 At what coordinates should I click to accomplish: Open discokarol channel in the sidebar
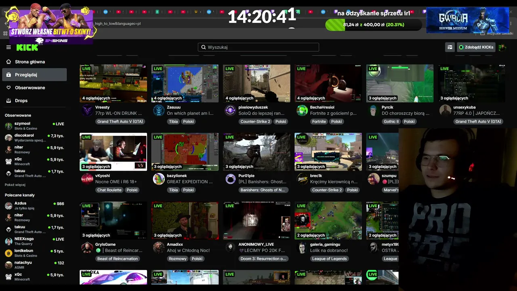click(34, 138)
